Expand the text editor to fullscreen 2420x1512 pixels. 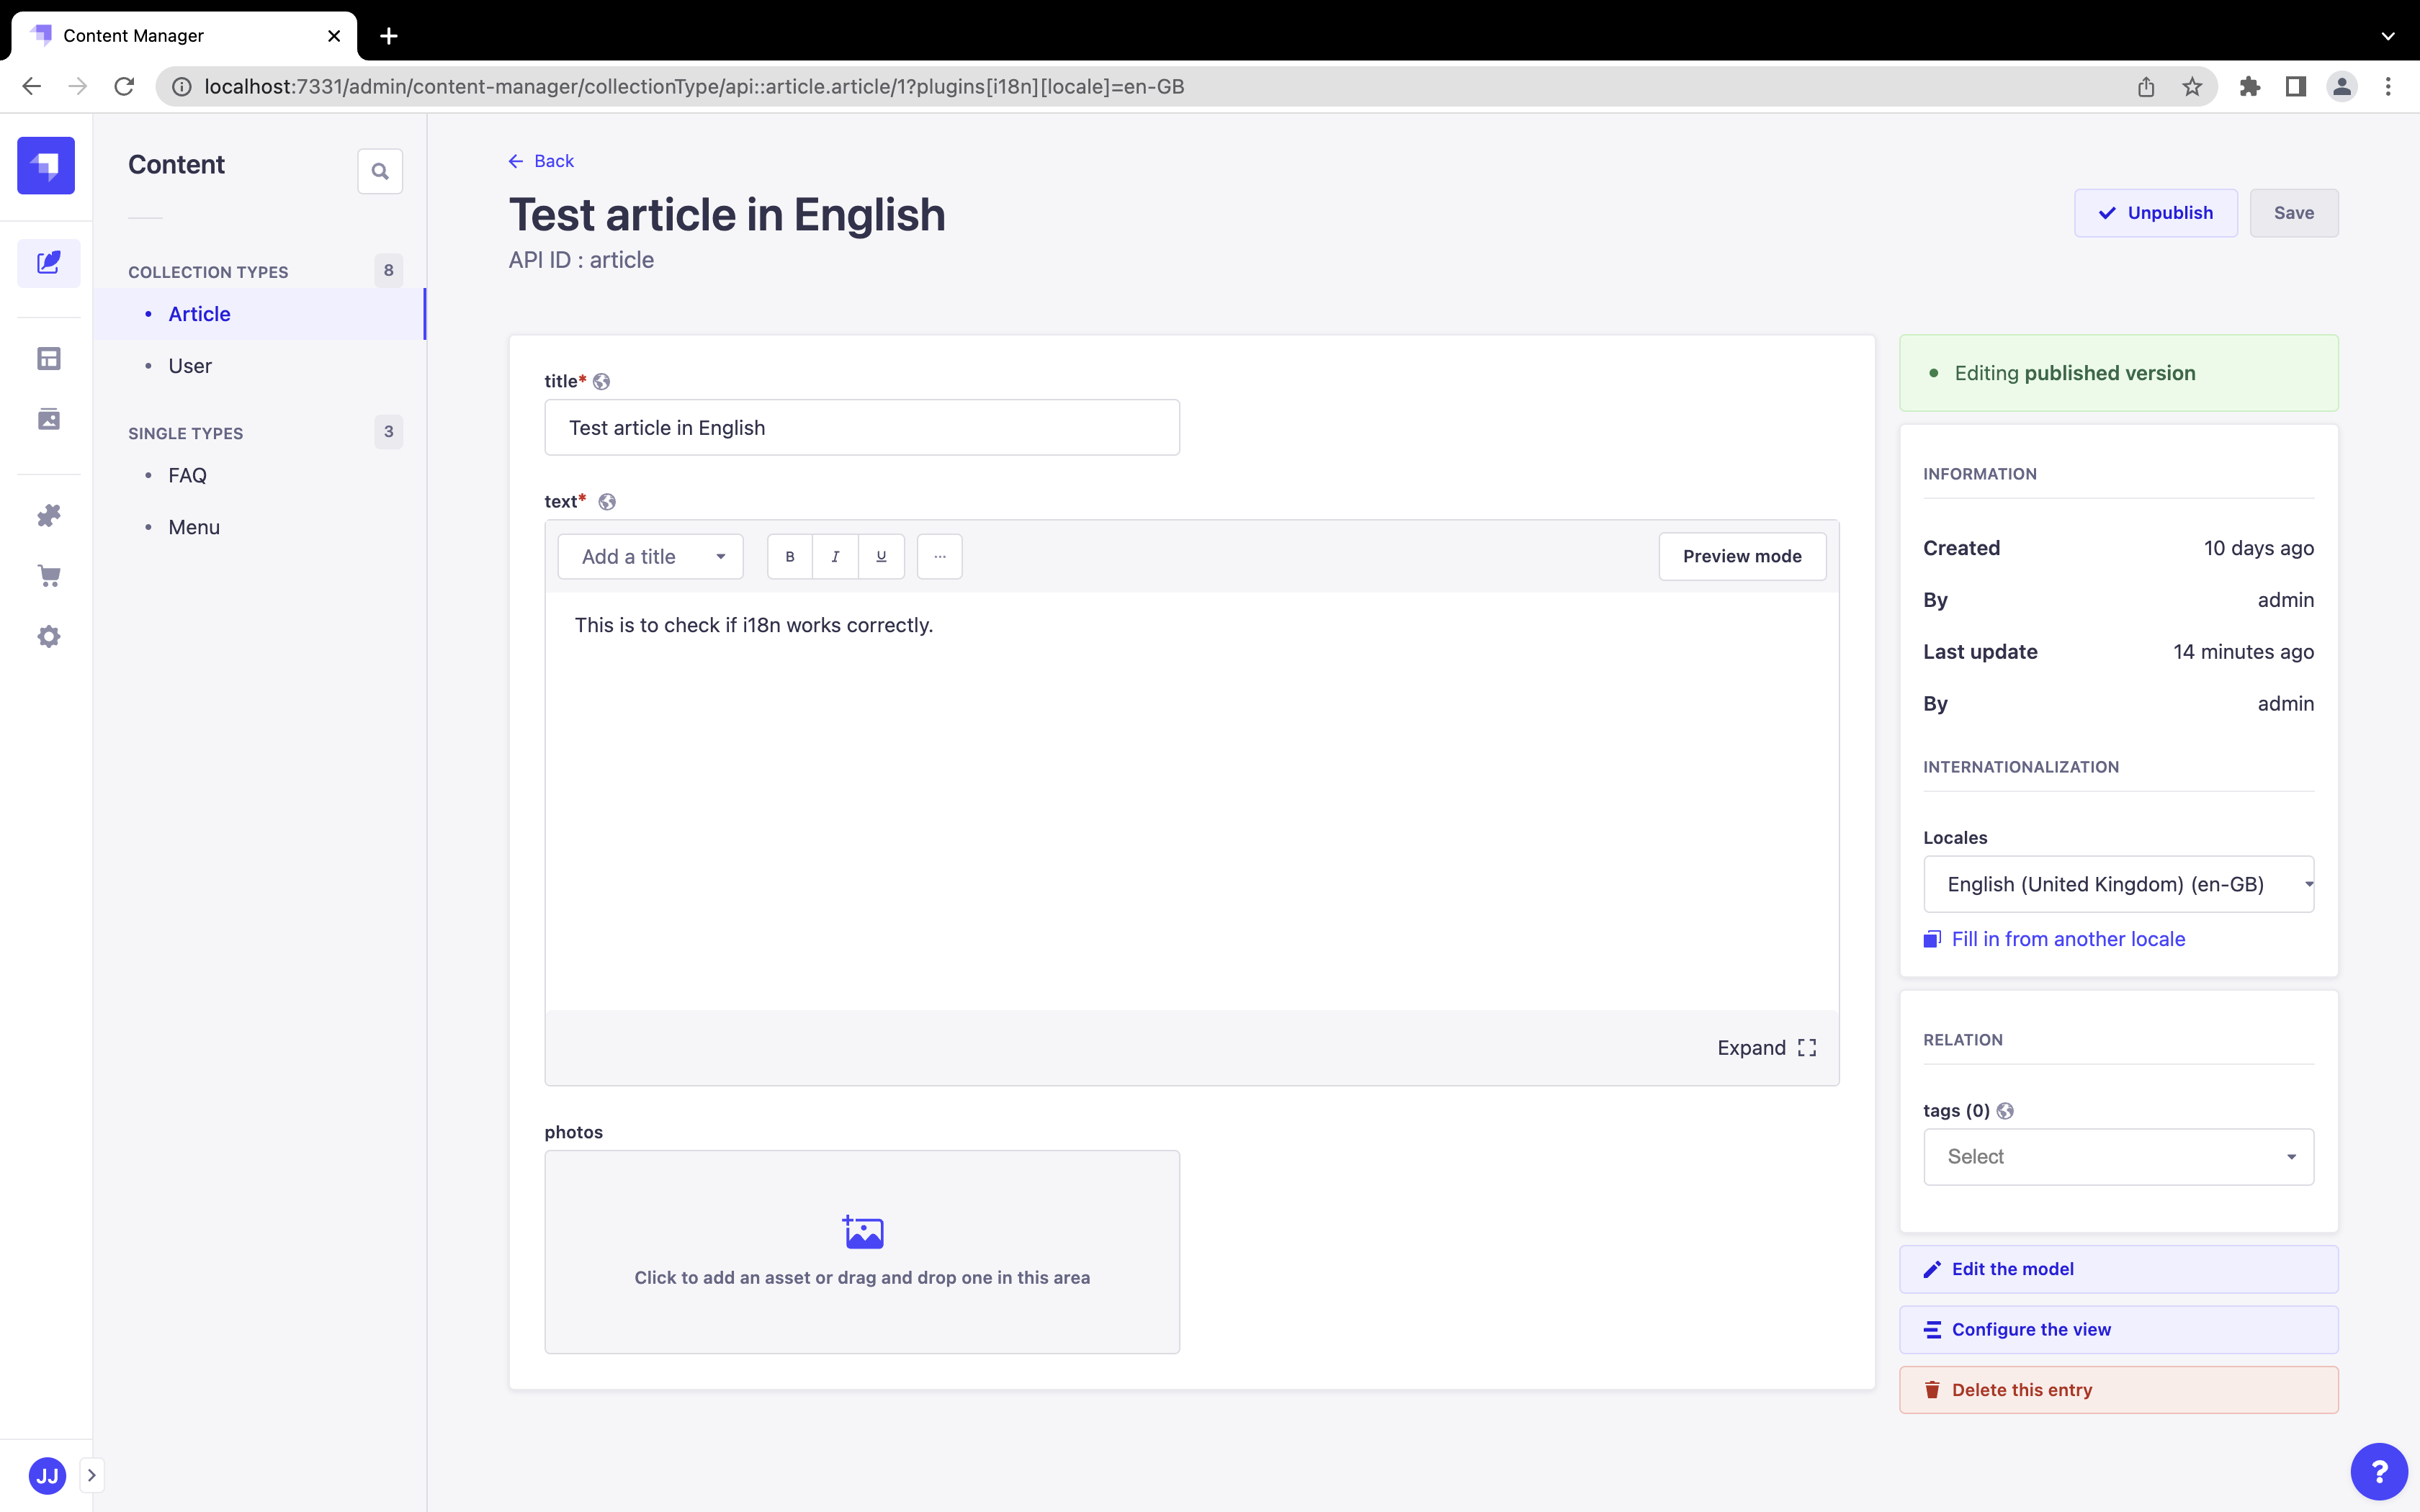tap(1766, 1048)
